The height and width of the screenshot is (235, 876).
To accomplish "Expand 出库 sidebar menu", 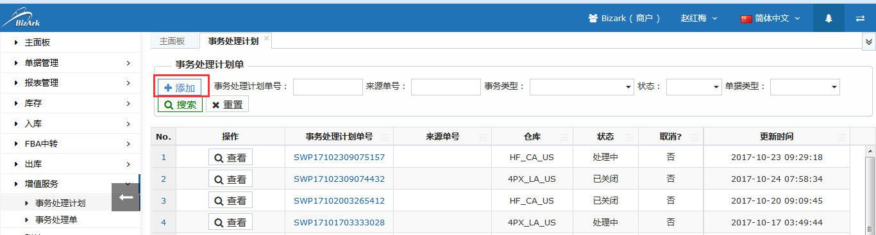I will pos(70,164).
